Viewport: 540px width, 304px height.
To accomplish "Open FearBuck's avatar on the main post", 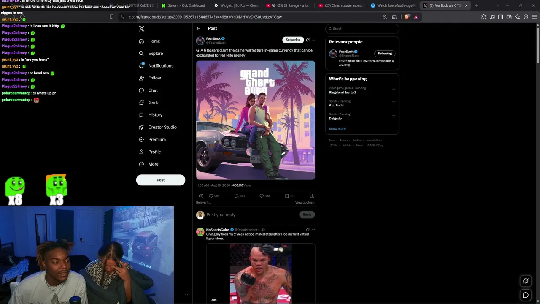I will click(x=200, y=41).
